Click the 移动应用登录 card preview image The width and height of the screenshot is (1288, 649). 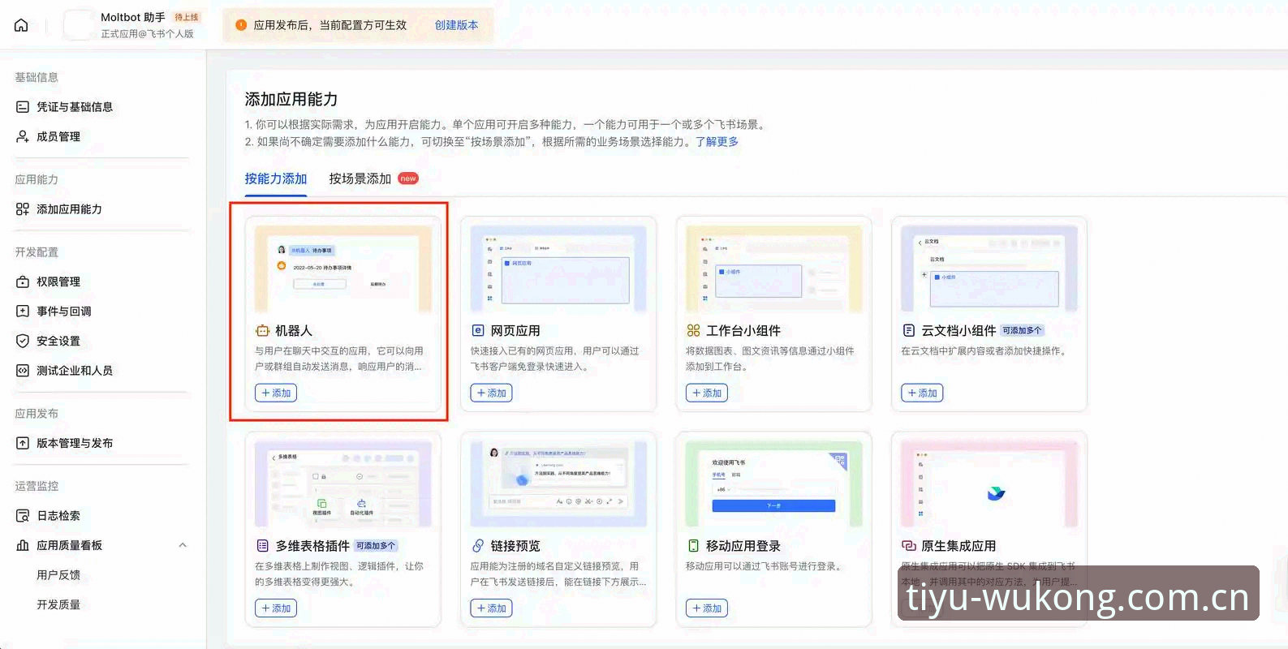click(774, 484)
